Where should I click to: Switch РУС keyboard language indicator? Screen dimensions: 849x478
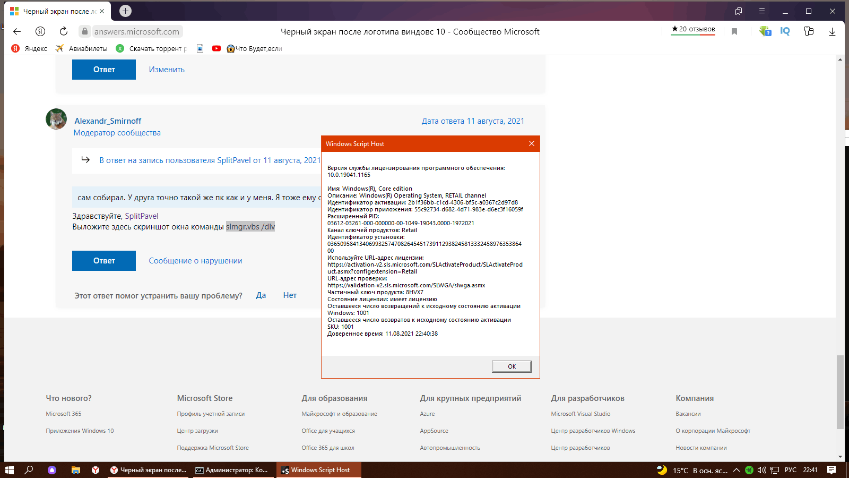coord(791,470)
